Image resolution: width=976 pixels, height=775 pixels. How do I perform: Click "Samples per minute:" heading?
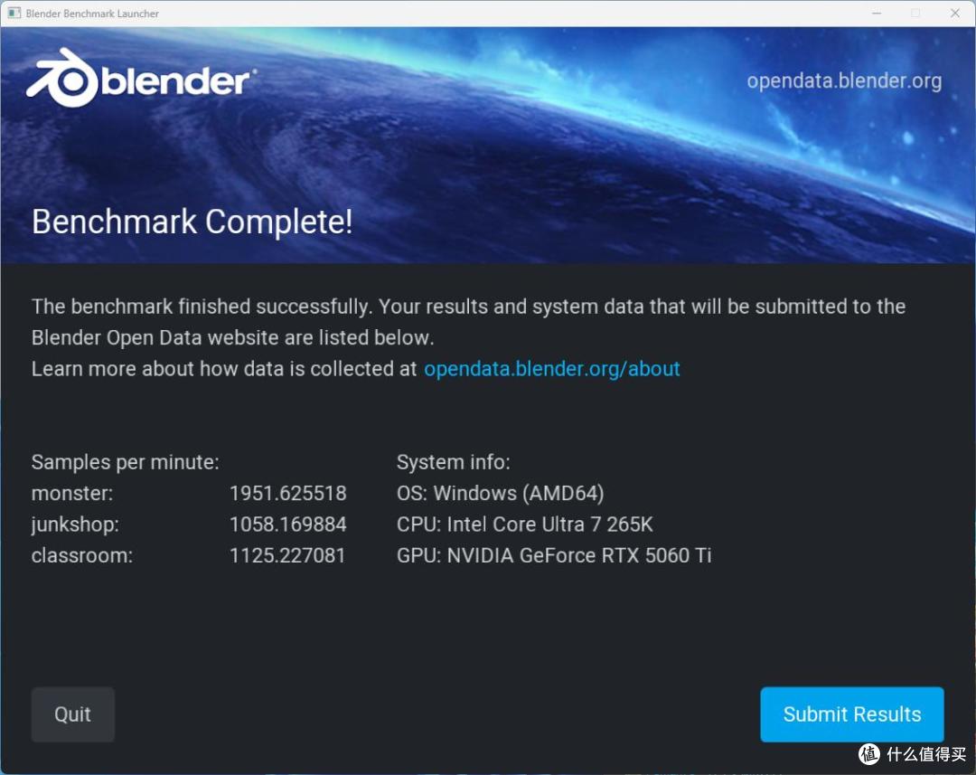click(x=125, y=462)
